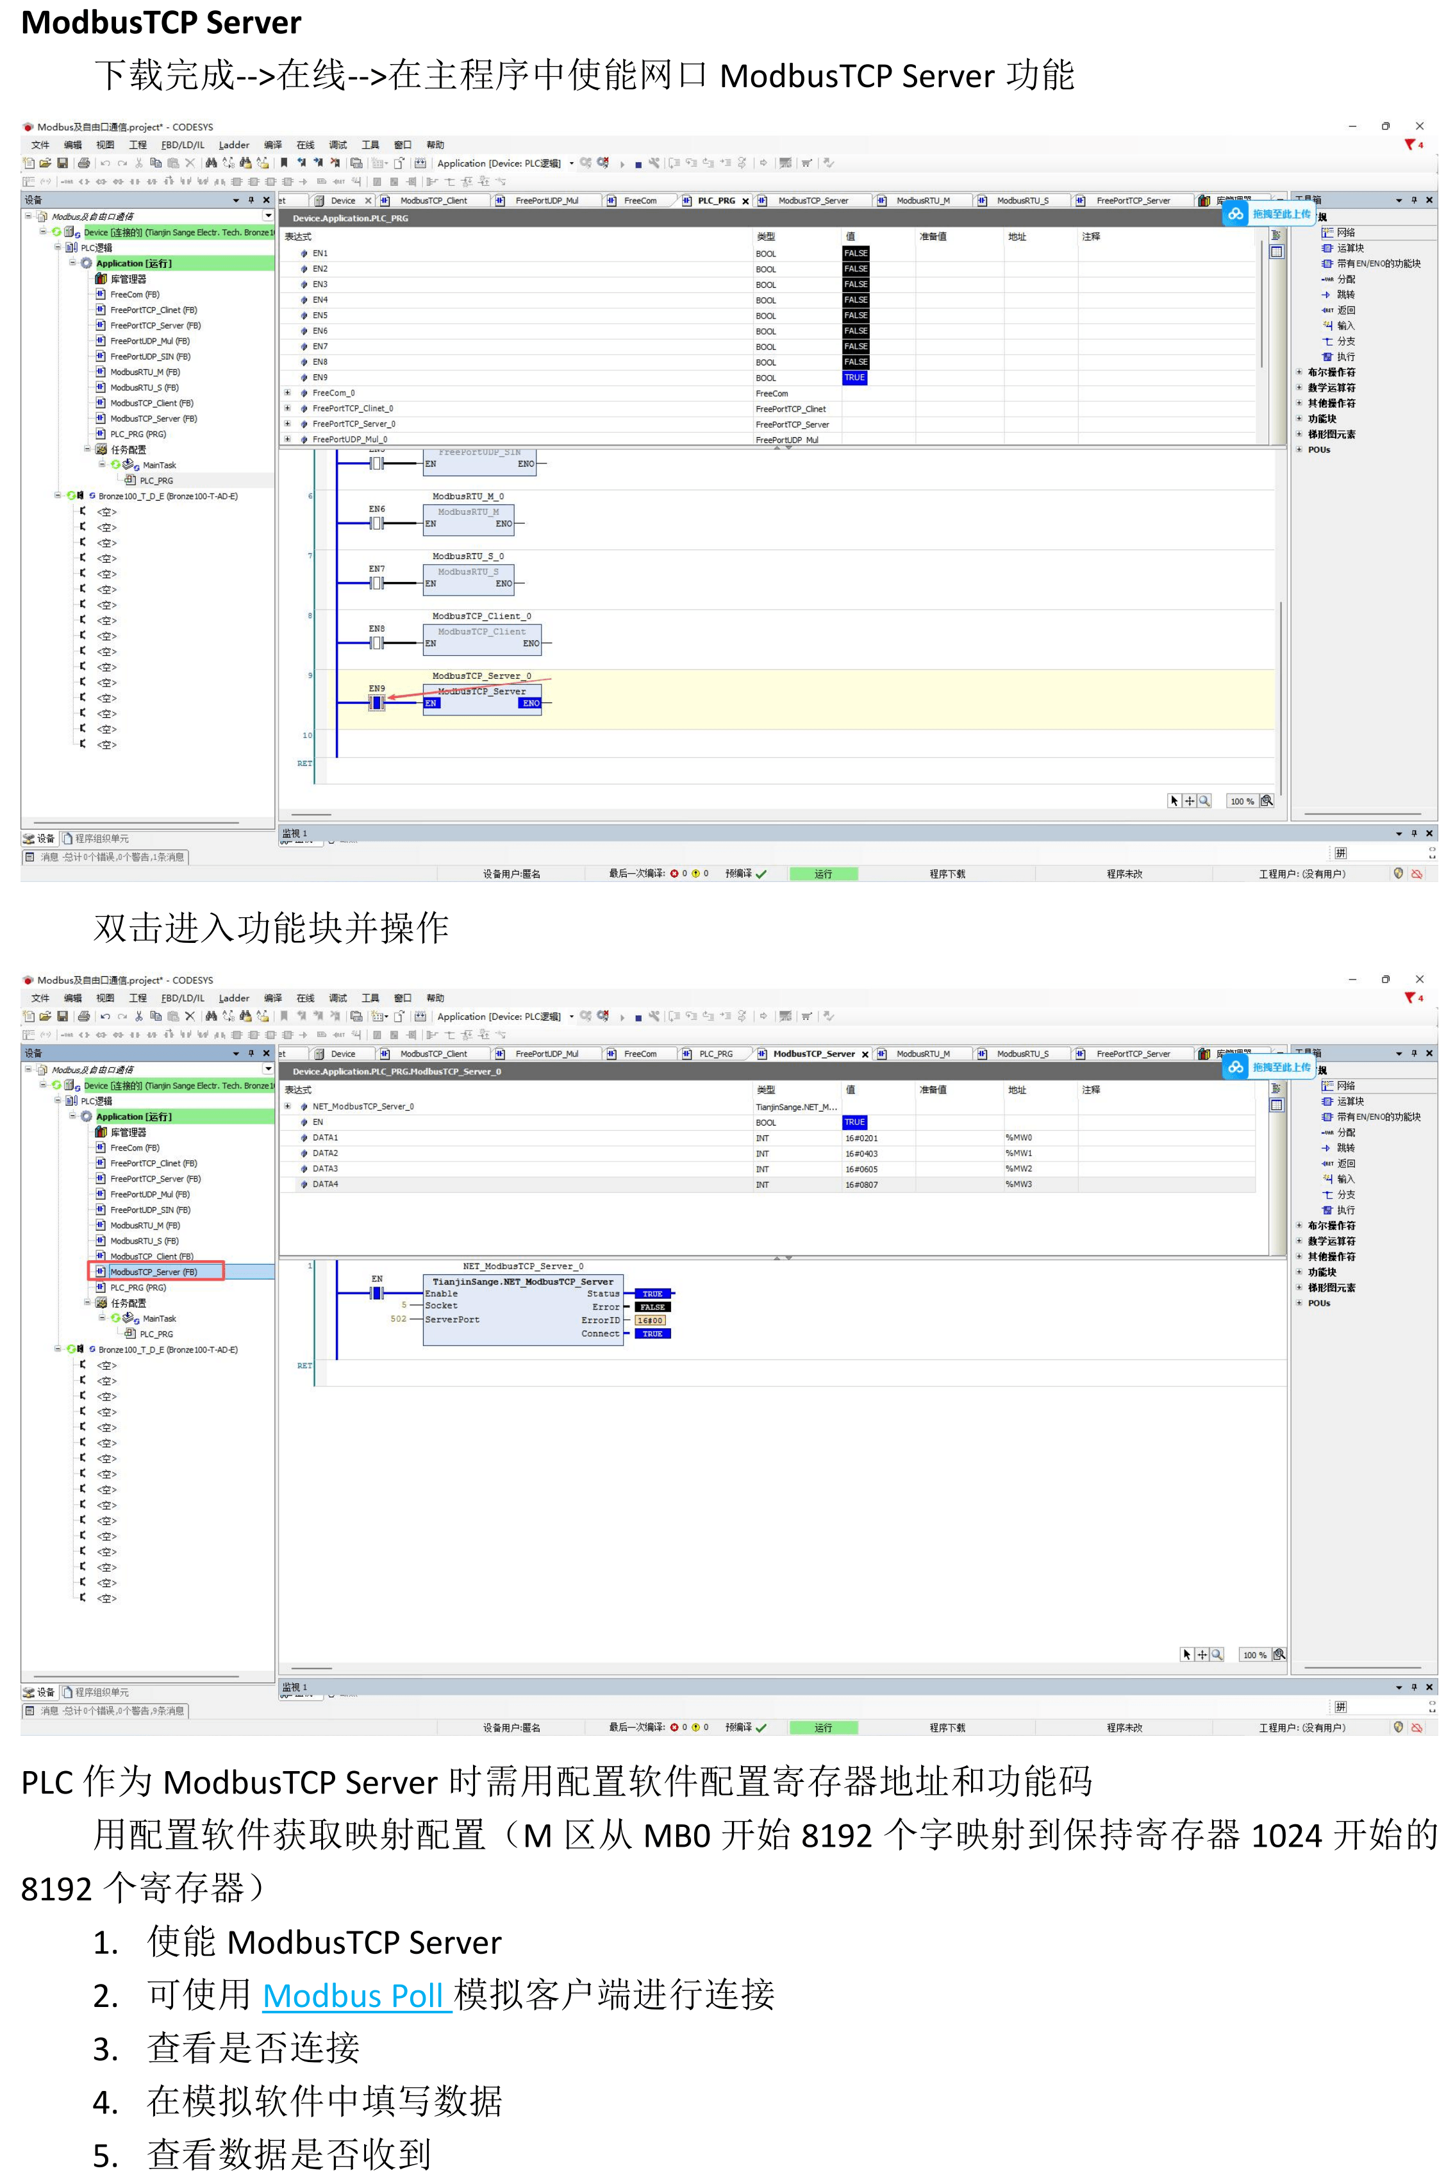The width and height of the screenshot is (1446, 2173).
Task: Click the red cloud-offline icon in the PLC_PRG window status bar
Action: point(1417,874)
